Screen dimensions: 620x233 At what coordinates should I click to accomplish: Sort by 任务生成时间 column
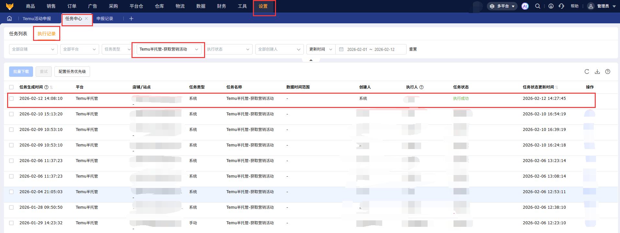(51, 87)
